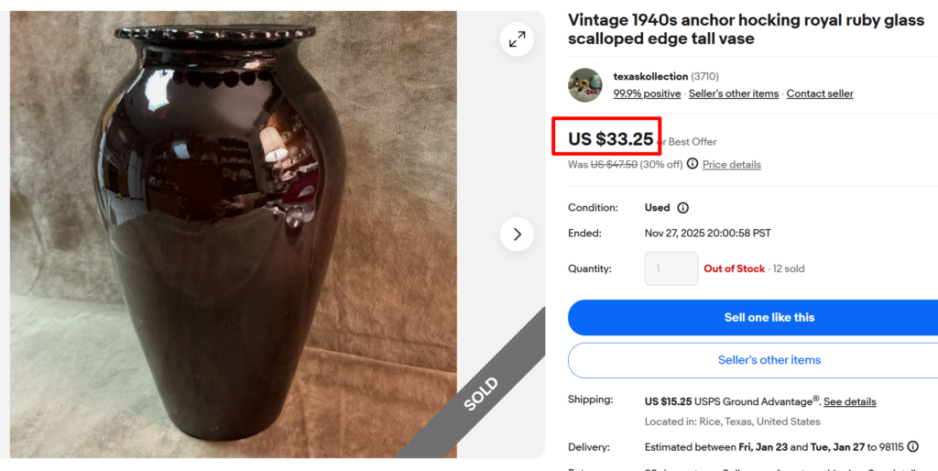This screenshot has height=471, width=938.
Task: Click the US $33.25 price
Action: pyautogui.click(x=610, y=139)
